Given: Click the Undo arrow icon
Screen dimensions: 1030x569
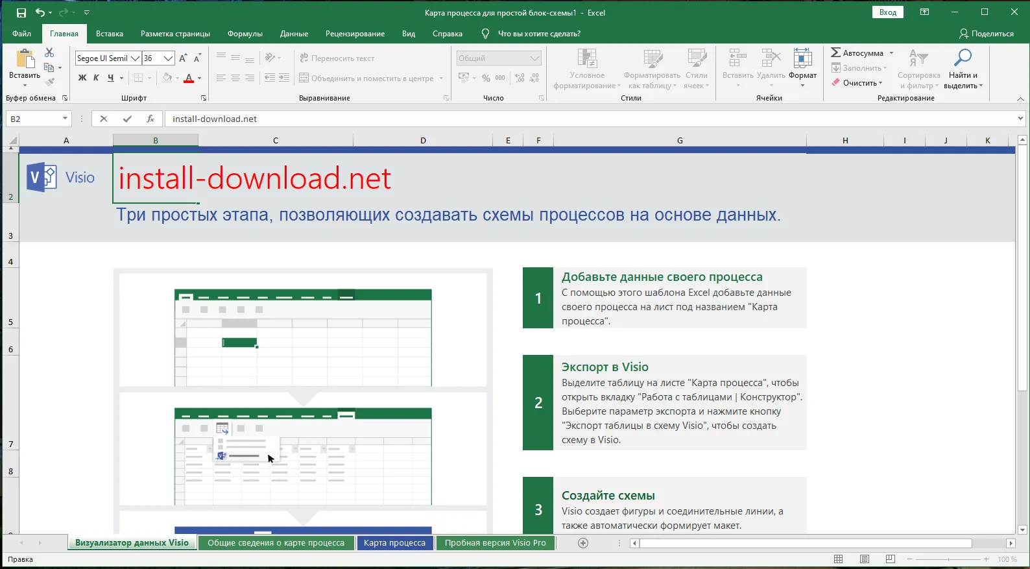Looking at the screenshot, I should click(x=40, y=12).
